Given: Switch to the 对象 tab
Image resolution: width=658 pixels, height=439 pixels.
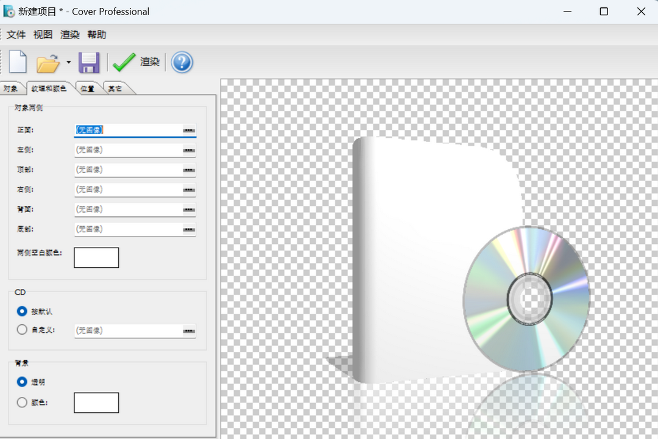Looking at the screenshot, I should [11, 88].
